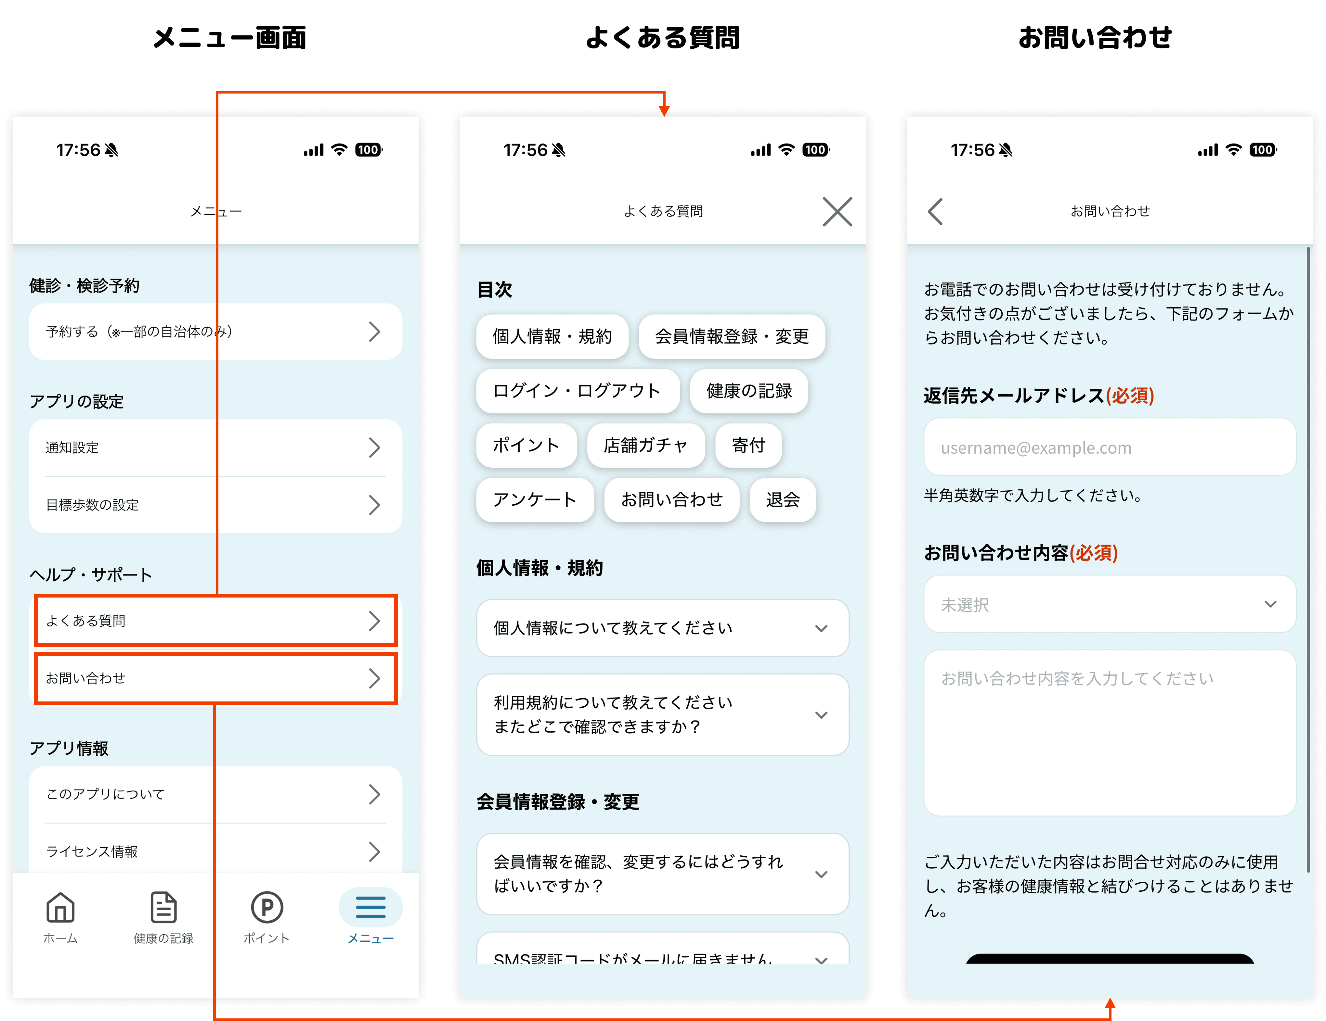Go back from お問い合わせ screen
The image size is (1326, 1021).
[936, 211]
